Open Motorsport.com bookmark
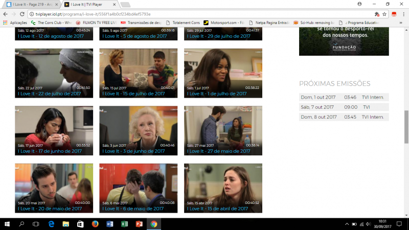The width and height of the screenshot is (409, 230). pyautogui.click(x=224, y=22)
